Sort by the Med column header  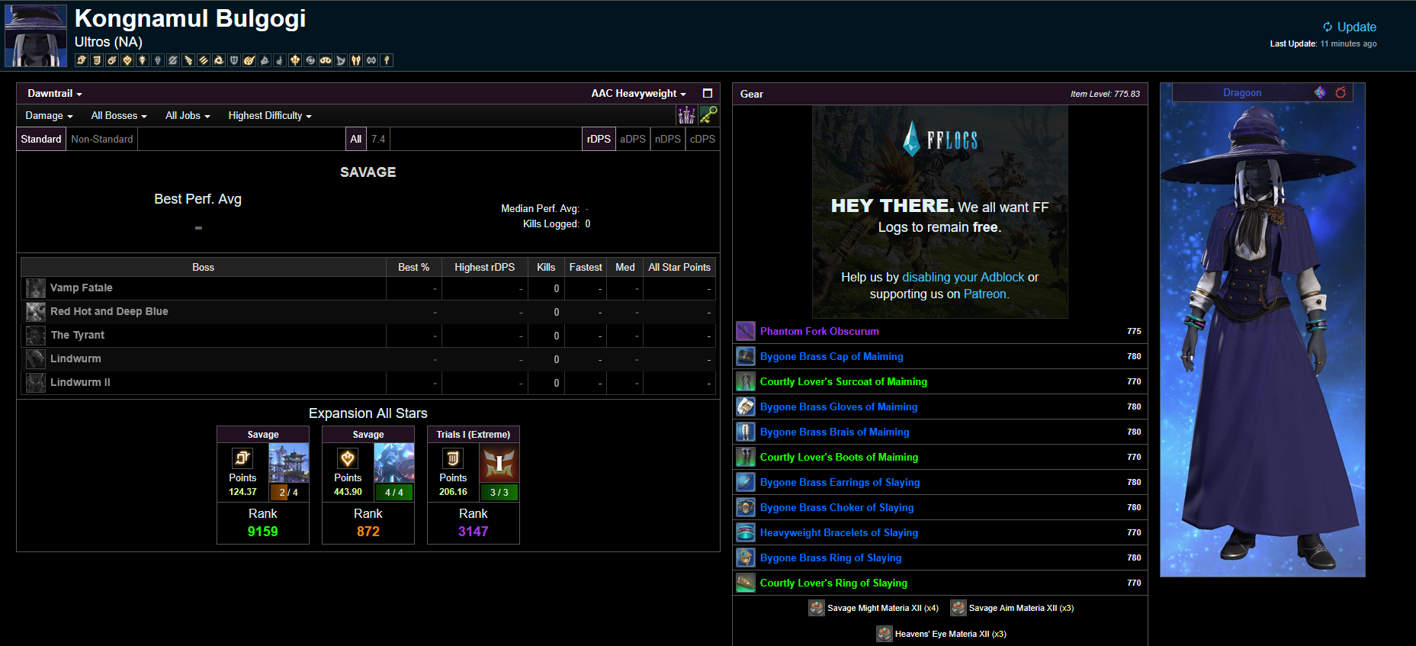(625, 267)
